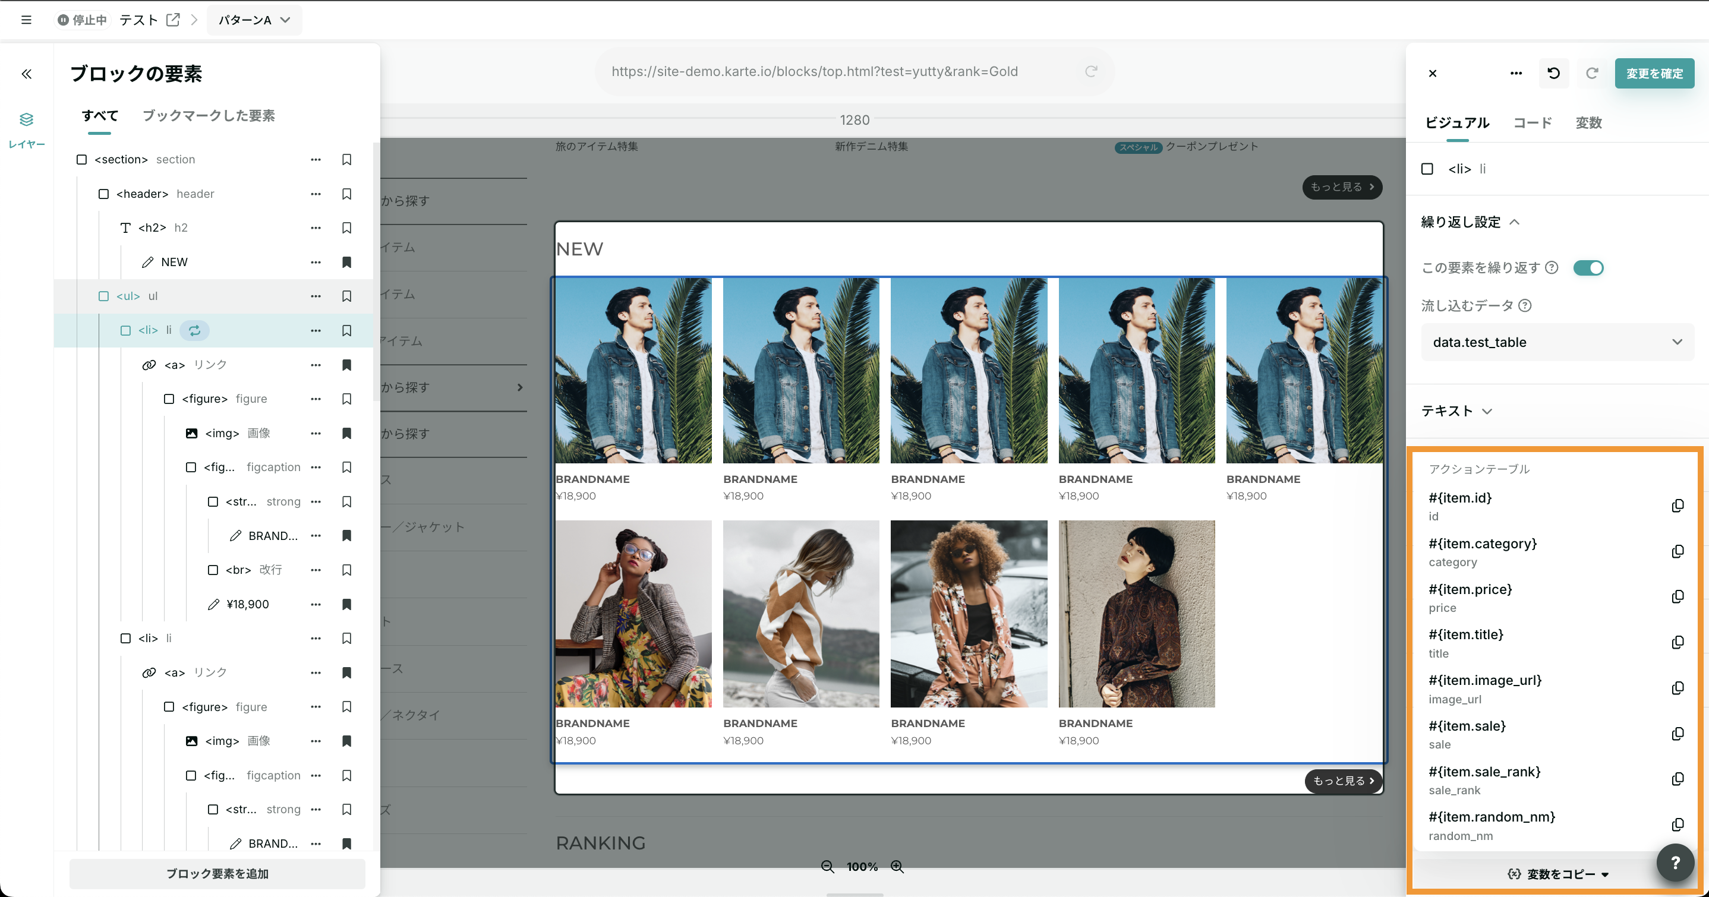
Task: Bookmark the <header> element row
Action: pyautogui.click(x=346, y=194)
